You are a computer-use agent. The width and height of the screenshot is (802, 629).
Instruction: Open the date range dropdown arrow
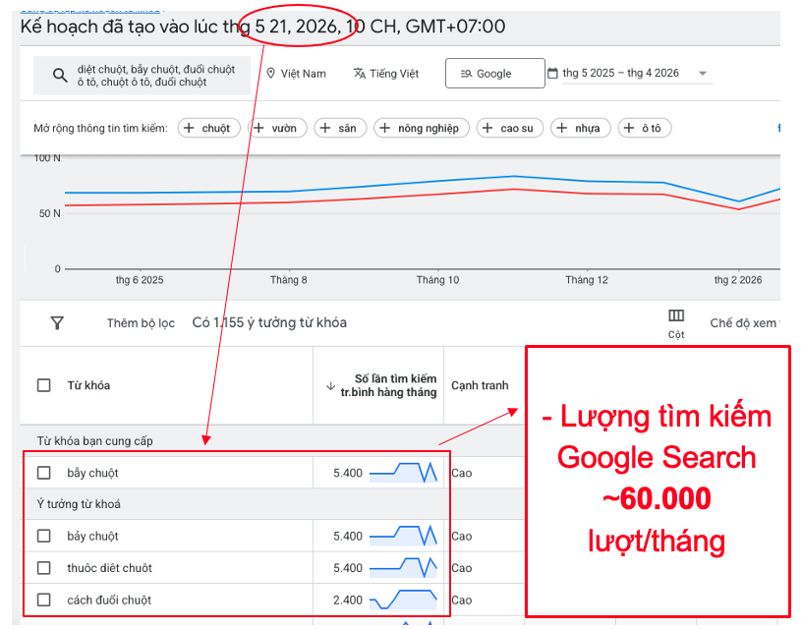pyautogui.click(x=703, y=73)
